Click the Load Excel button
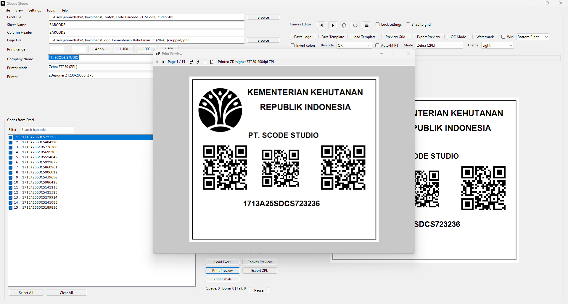568x304 pixels. (x=222, y=262)
